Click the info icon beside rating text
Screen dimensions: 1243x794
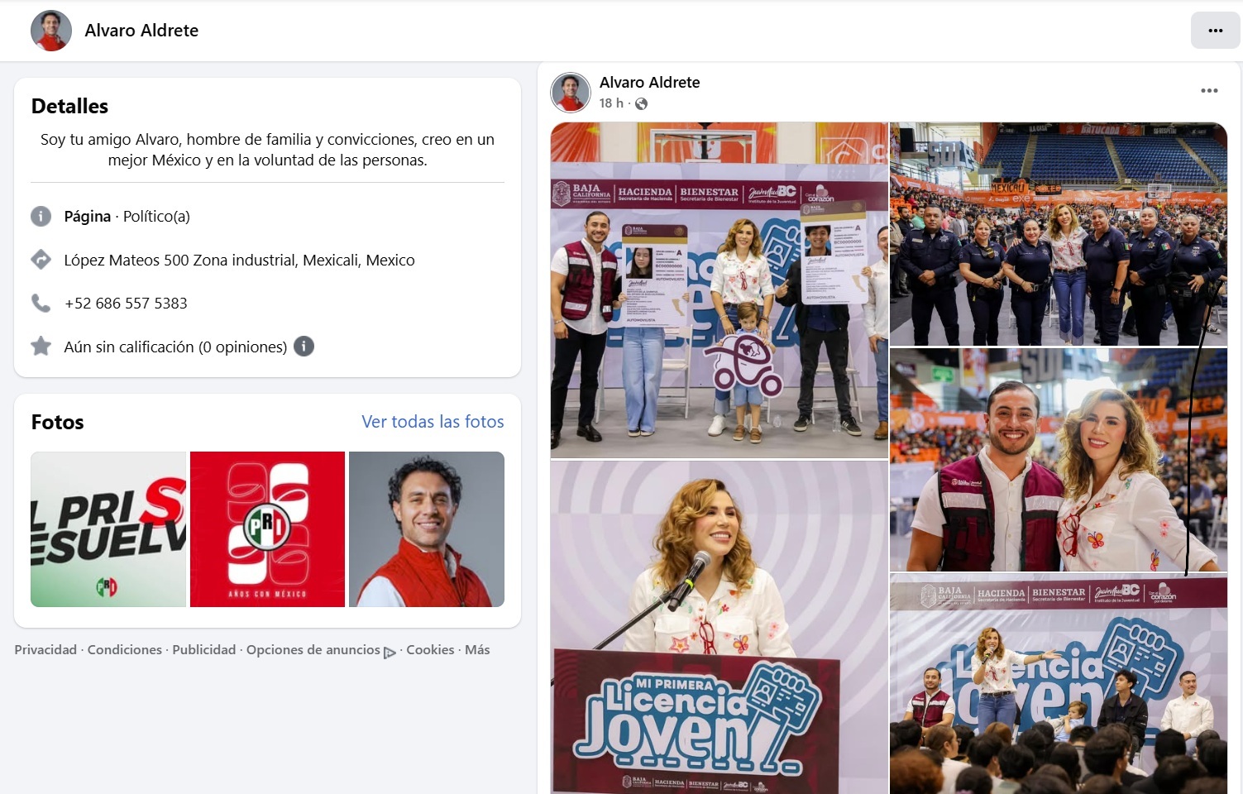click(304, 347)
